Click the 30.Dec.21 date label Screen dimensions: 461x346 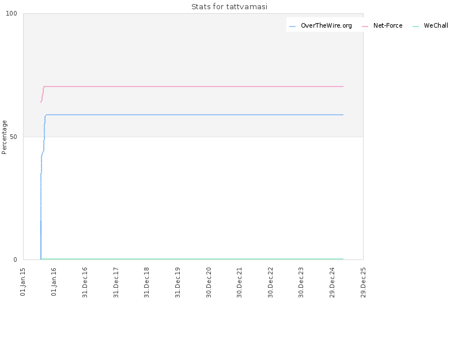239,283
